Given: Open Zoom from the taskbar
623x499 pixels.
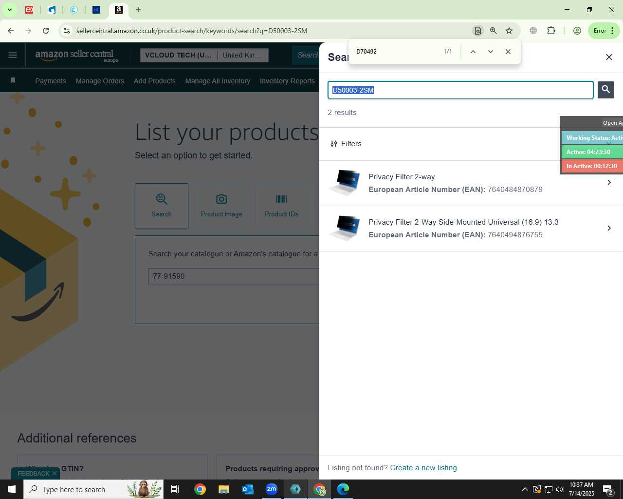Looking at the screenshot, I should coord(272,489).
